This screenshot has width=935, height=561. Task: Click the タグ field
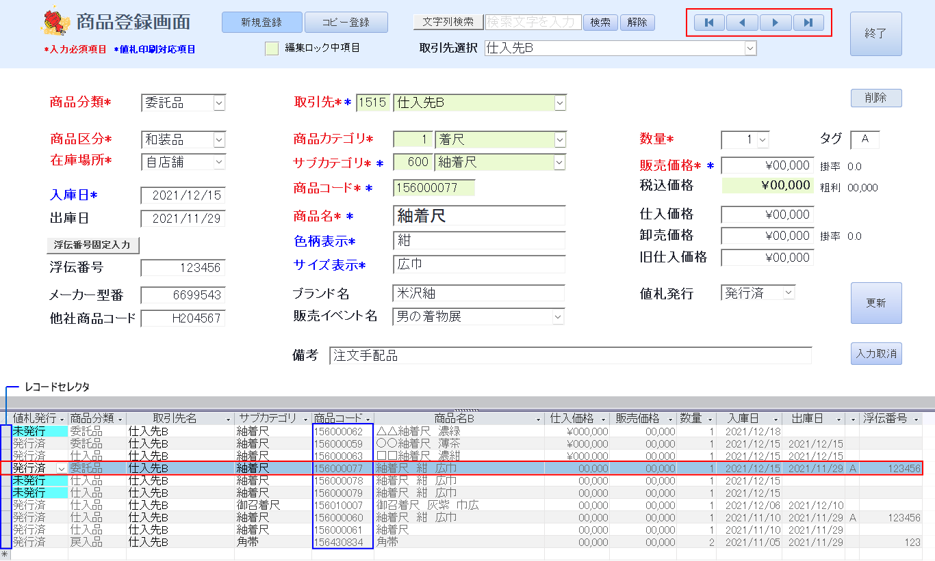coord(864,139)
